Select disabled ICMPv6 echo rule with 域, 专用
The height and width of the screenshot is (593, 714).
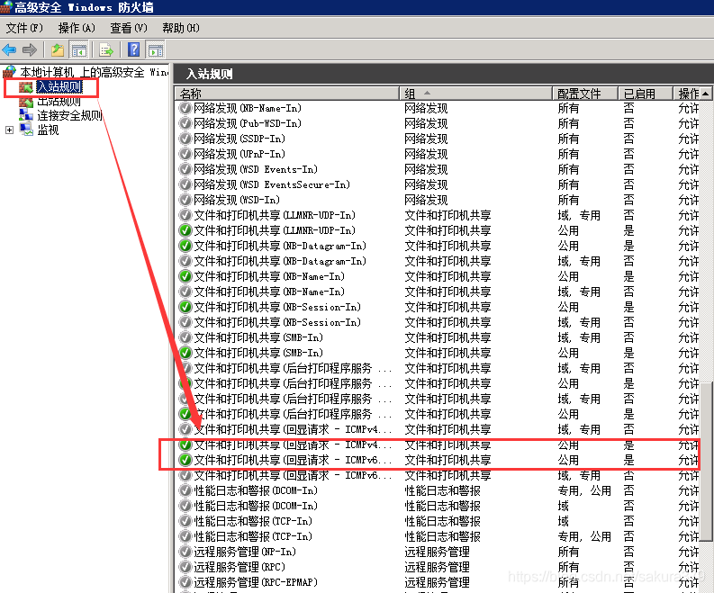tap(293, 475)
